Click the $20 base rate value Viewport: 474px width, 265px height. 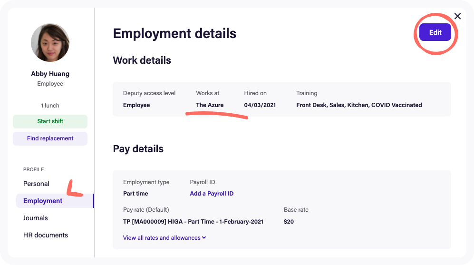point(289,222)
